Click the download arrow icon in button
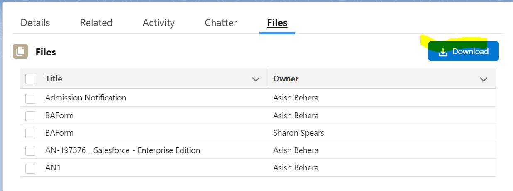 (443, 52)
